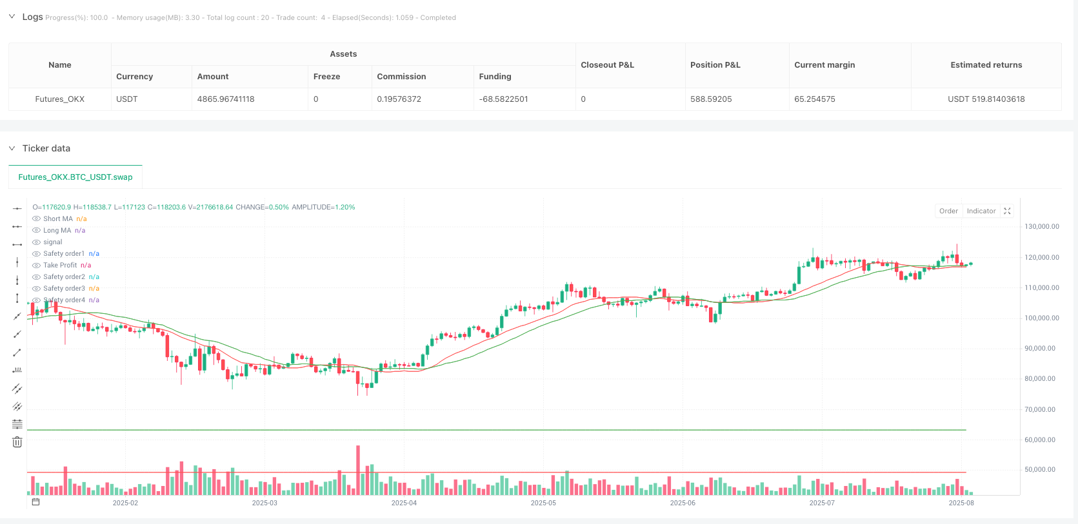
Task: Toggle the Long MA eye icon
Action: coord(37,231)
